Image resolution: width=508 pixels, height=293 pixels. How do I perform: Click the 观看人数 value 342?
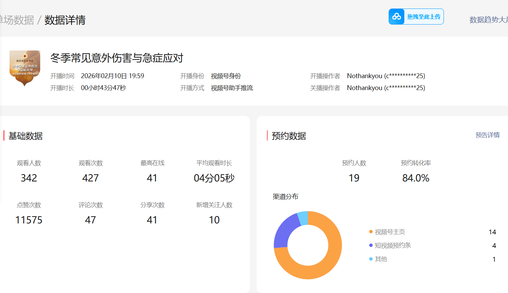tap(29, 178)
